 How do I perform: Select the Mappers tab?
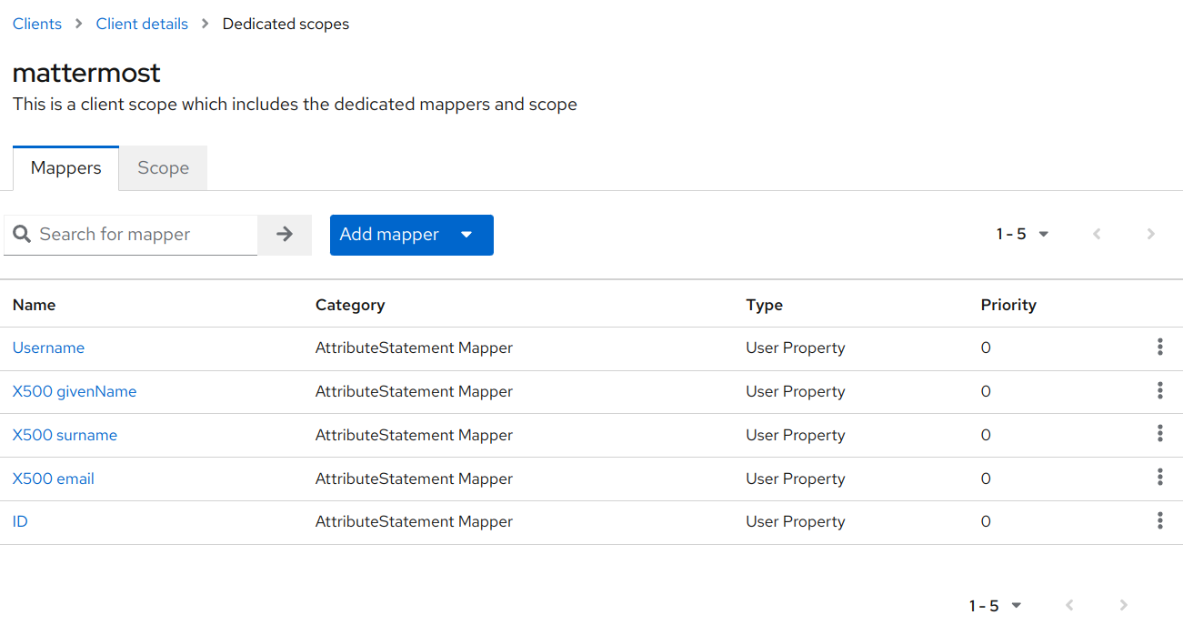coord(65,167)
